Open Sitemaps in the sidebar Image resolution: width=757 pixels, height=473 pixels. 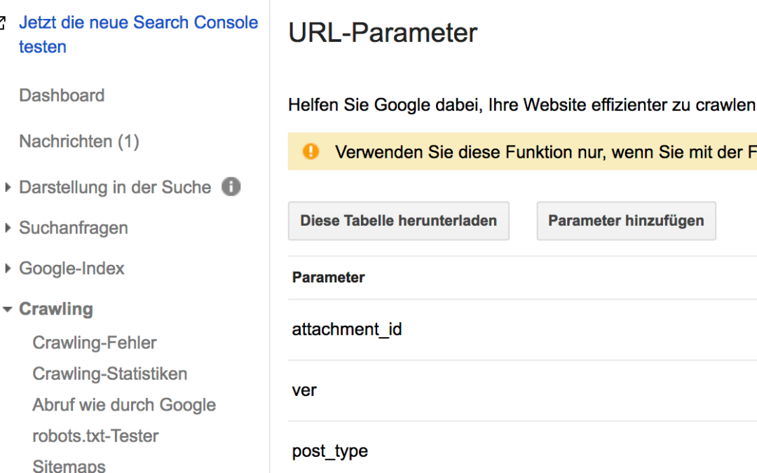(x=69, y=465)
